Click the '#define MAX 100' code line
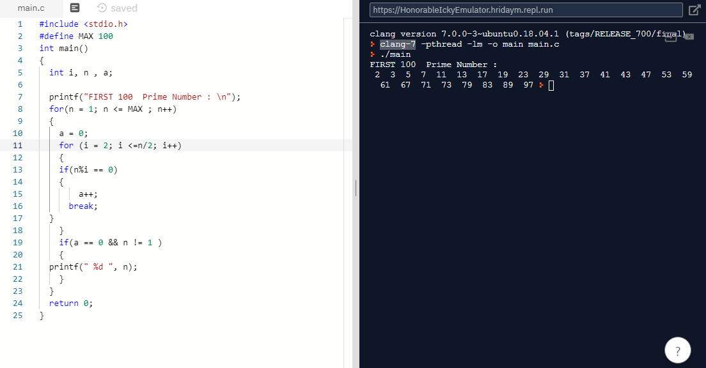706x368 pixels. click(x=76, y=36)
